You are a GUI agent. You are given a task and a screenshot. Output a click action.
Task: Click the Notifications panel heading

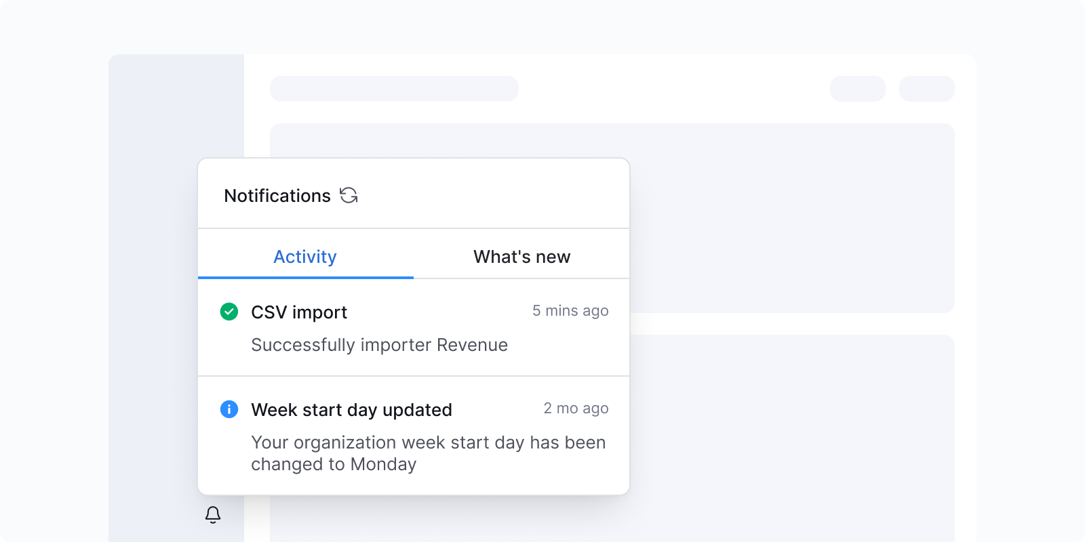pyautogui.click(x=277, y=196)
